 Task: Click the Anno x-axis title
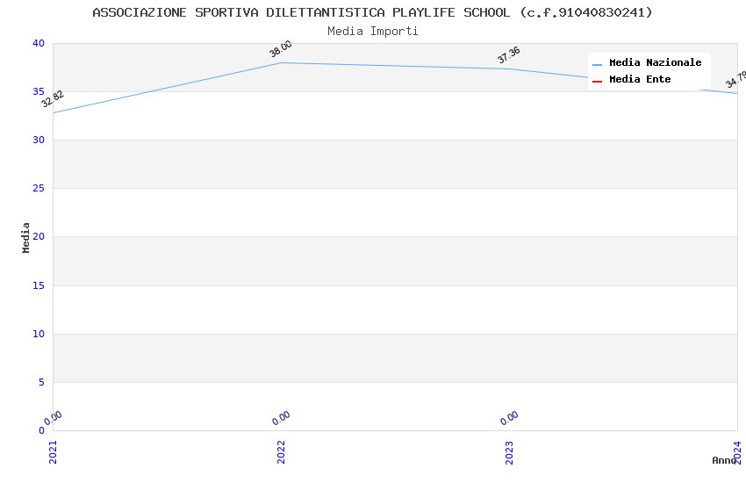[724, 460]
